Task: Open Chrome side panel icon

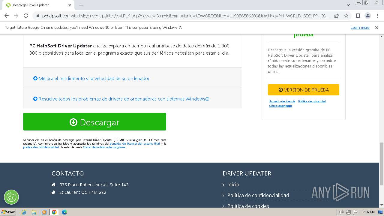Action: tap(358, 16)
